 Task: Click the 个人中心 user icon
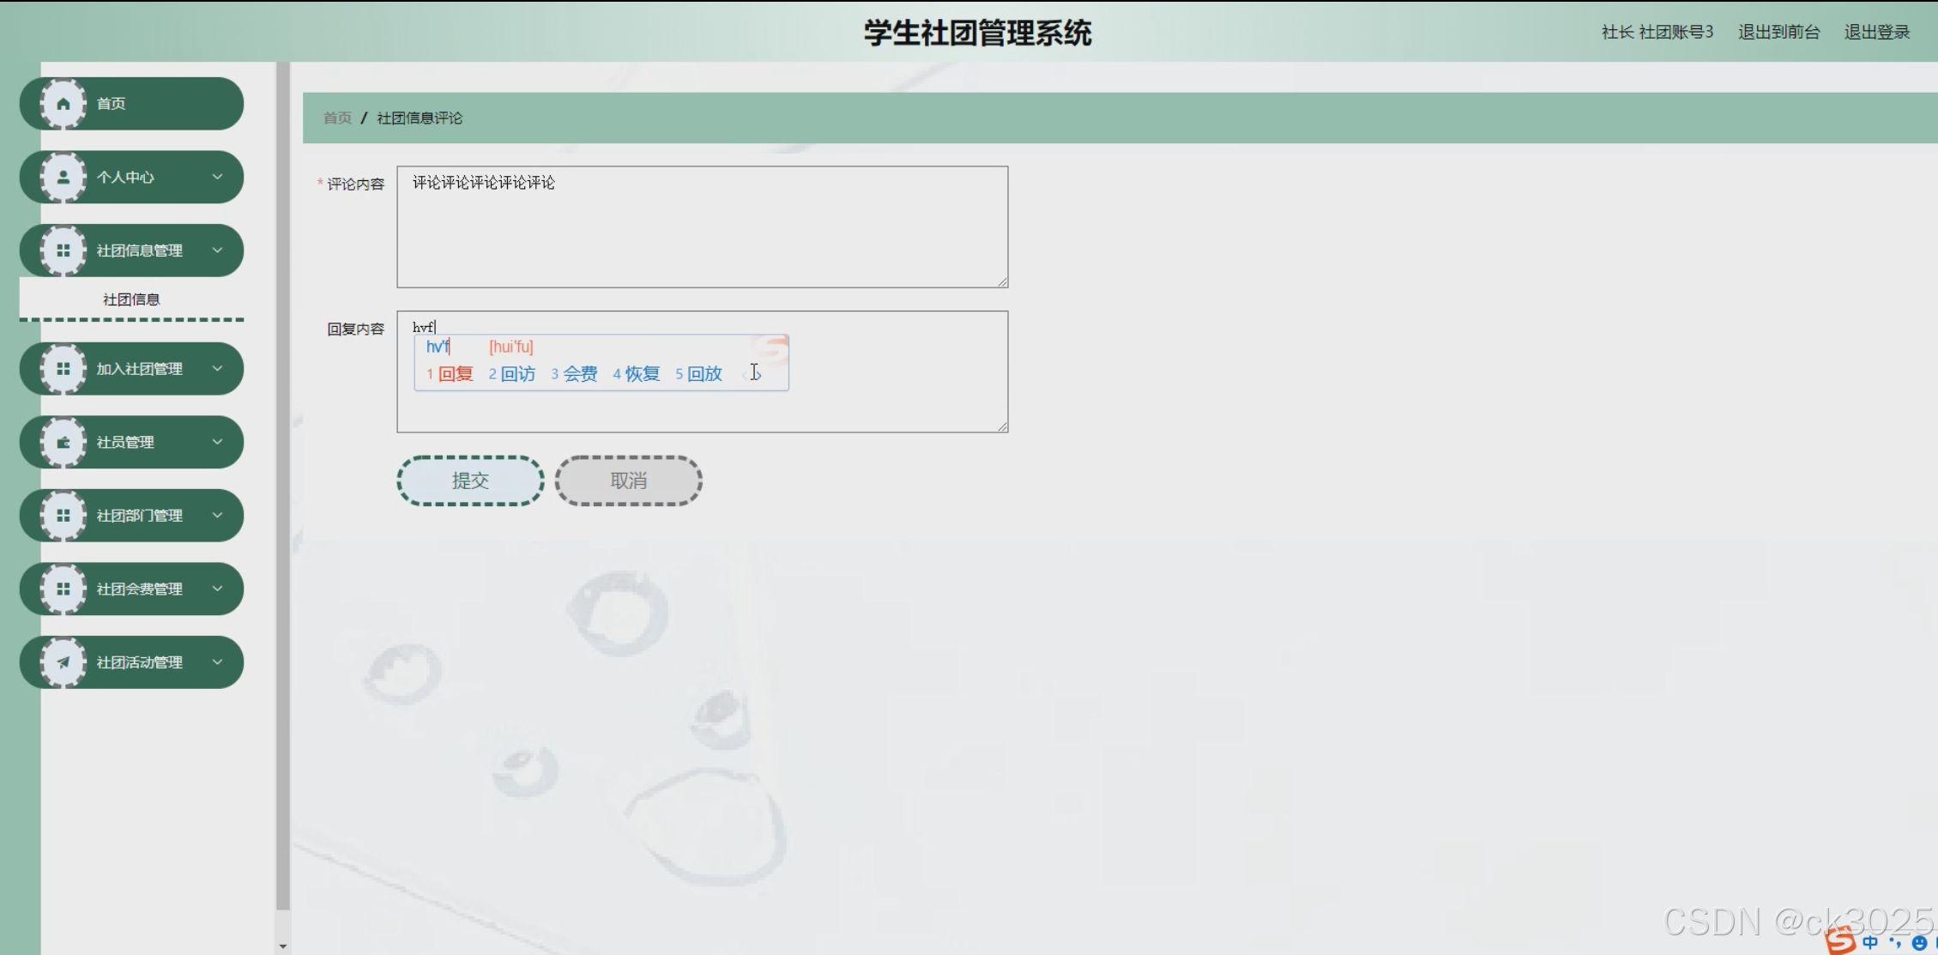click(63, 177)
